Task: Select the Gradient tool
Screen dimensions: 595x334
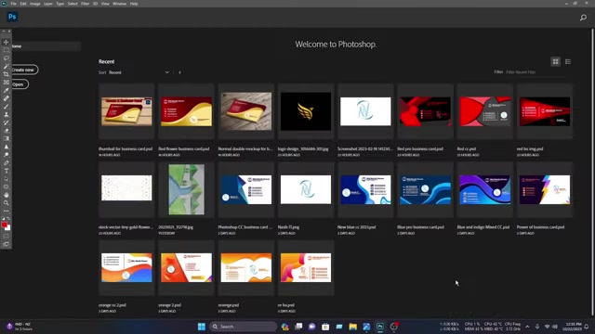Action: (7, 138)
